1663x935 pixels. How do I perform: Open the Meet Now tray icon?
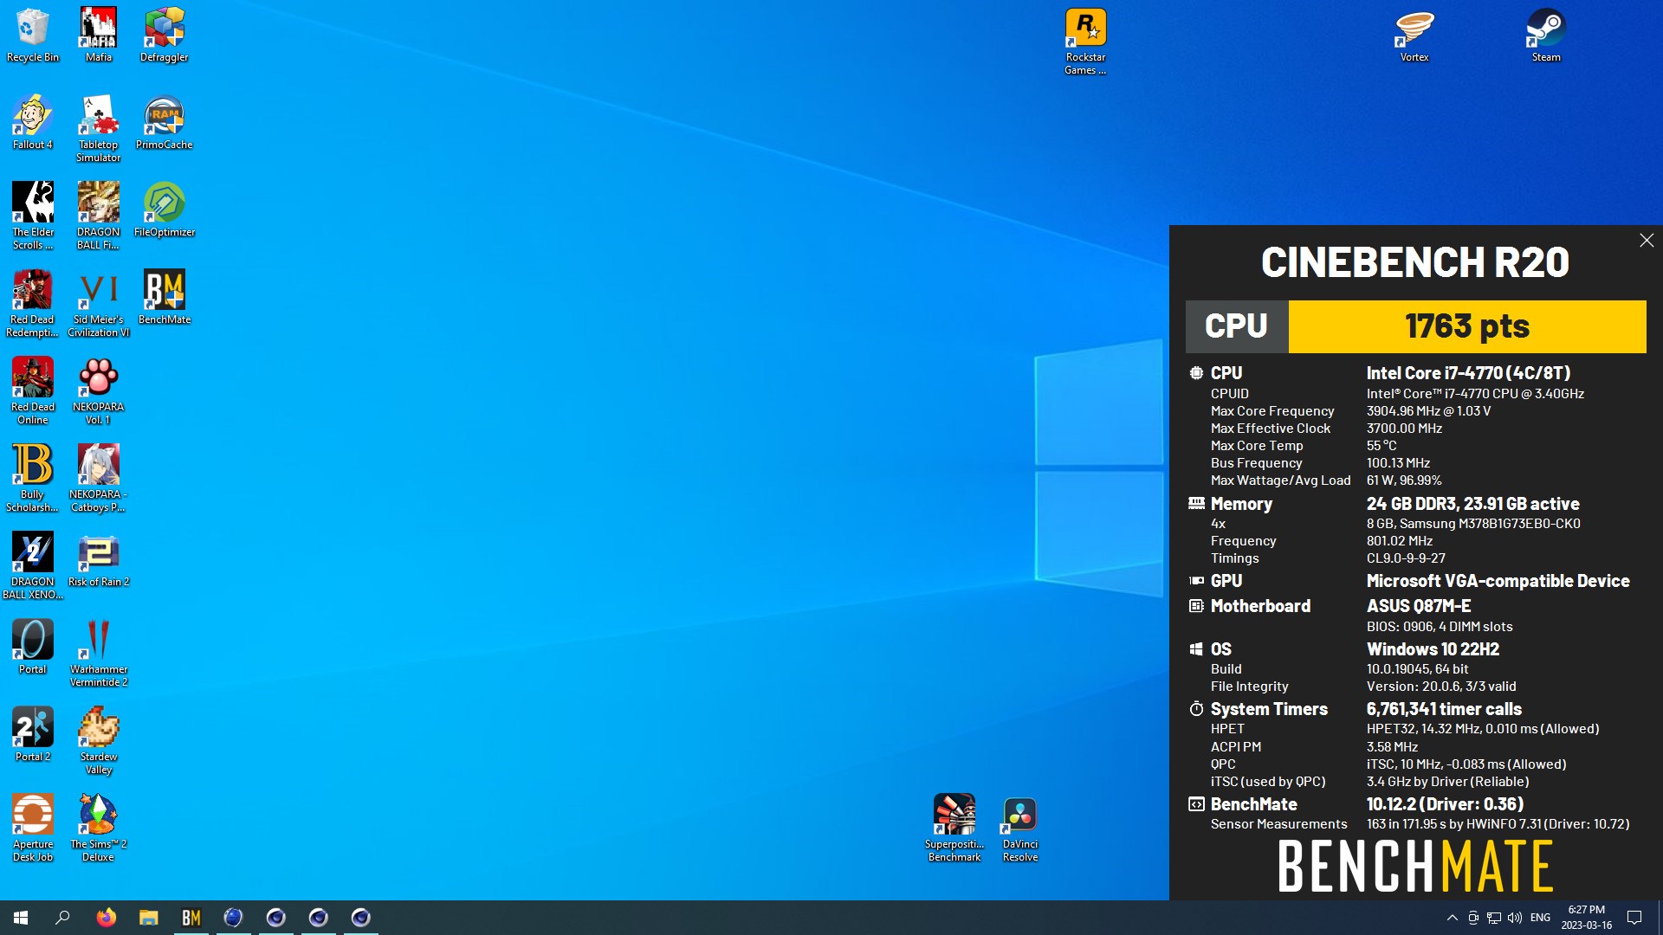tap(1472, 918)
